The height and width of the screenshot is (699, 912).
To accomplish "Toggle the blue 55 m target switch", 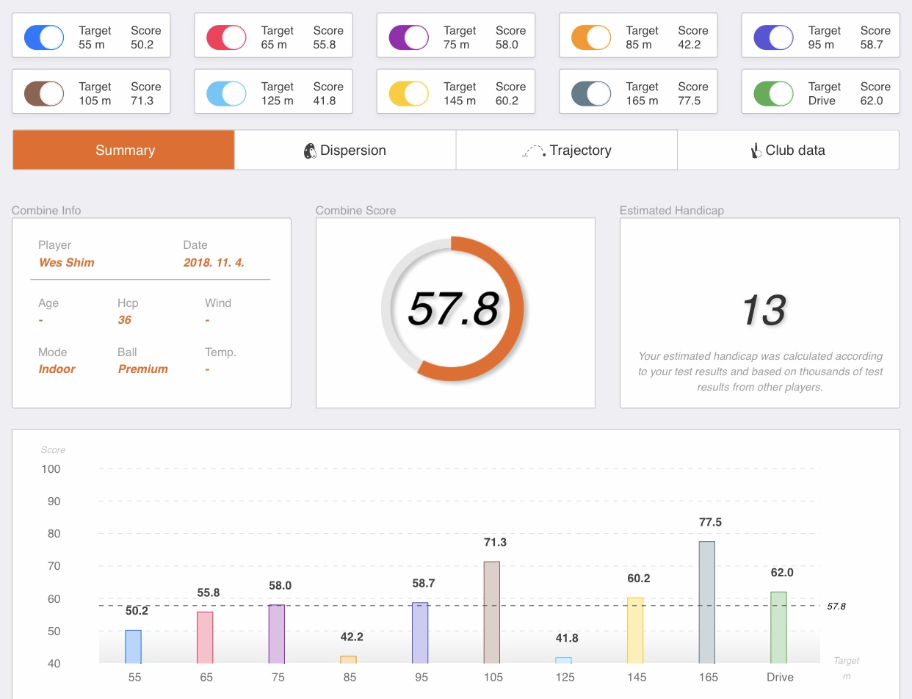I will pyautogui.click(x=44, y=37).
